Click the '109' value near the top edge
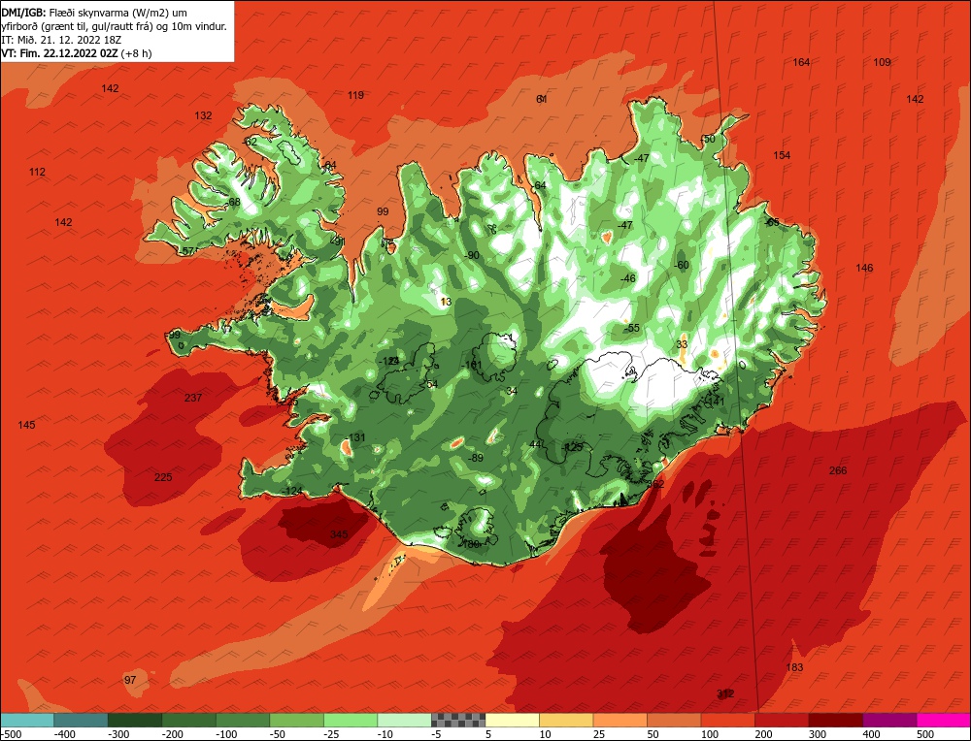This screenshot has height=741, width=971. [882, 62]
